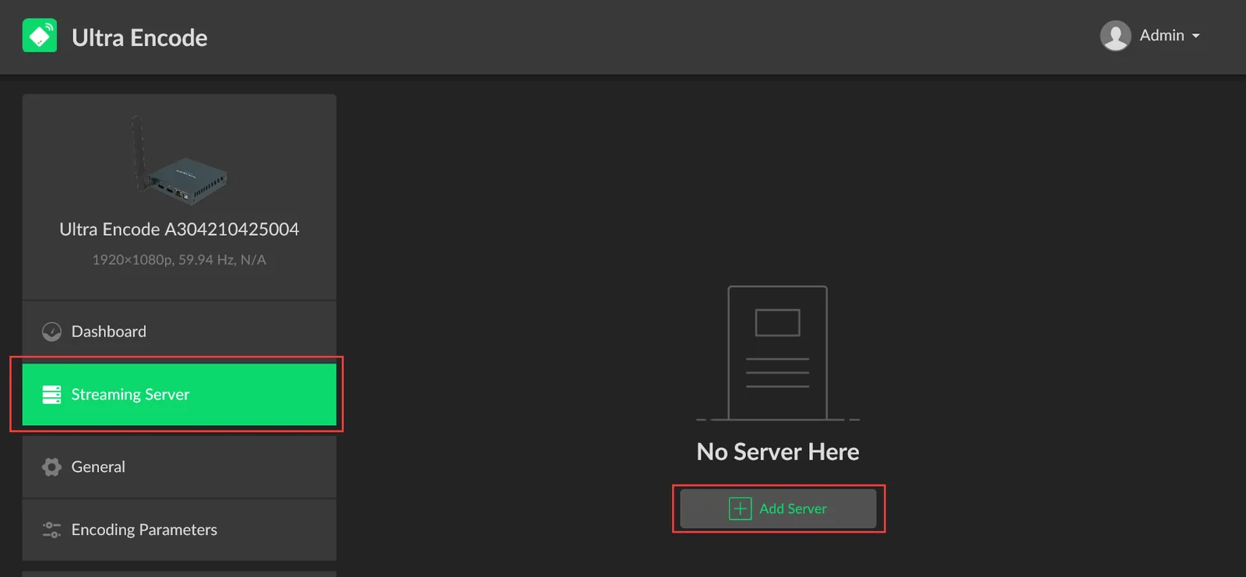
Task: Click the empty server placeholder illustration
Action: [778, 354]
